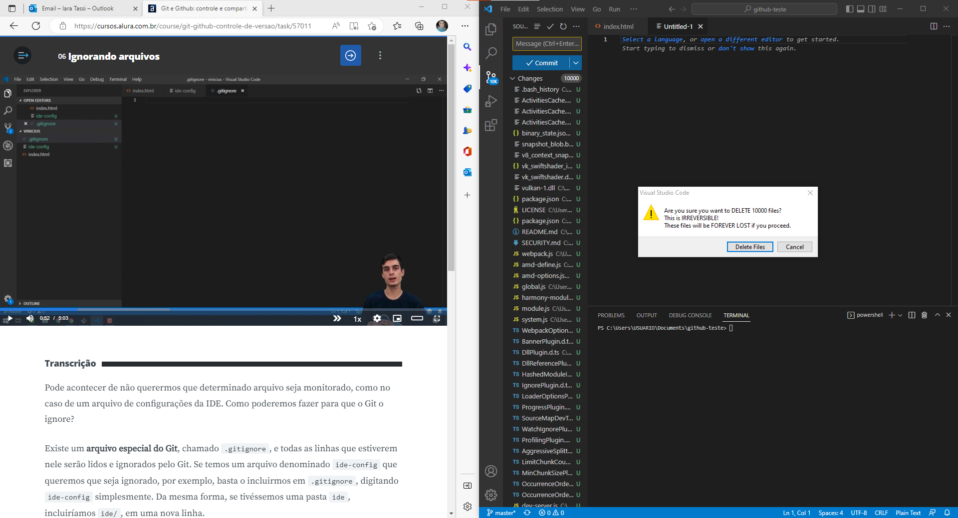Image resolution: width=958 pixels, height=518 pixels.
Task: Launch a new terminal with the plus icon
Action: click(892, 315)
